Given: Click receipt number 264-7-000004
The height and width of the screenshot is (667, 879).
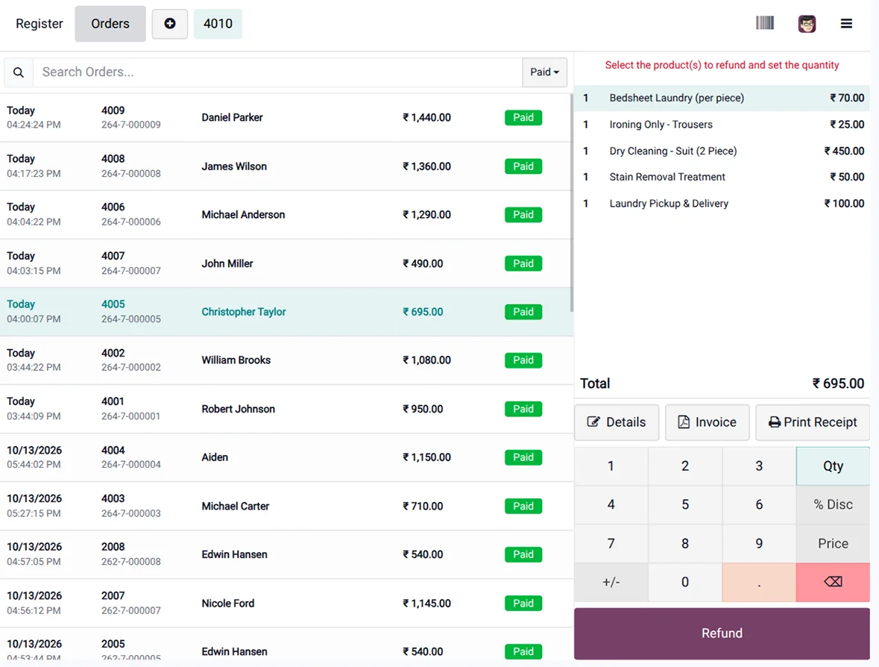Looking at the screenshot, I should click(x=131, y=465).
